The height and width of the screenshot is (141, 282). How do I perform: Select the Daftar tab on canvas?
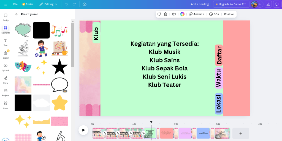pyautogui.click(x=219, y=55)
